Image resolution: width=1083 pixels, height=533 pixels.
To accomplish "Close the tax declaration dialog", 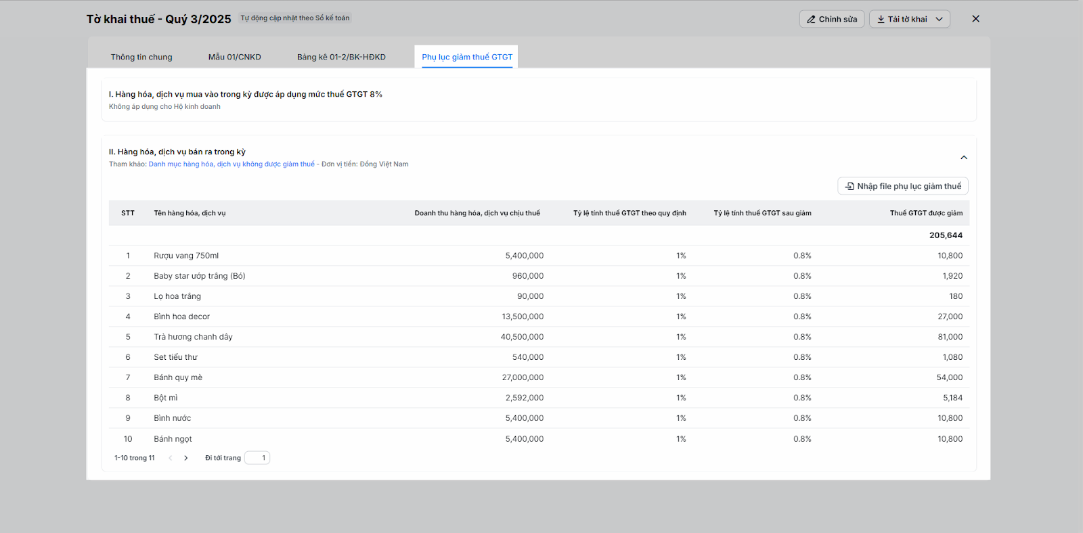I will tap(975, 19).
